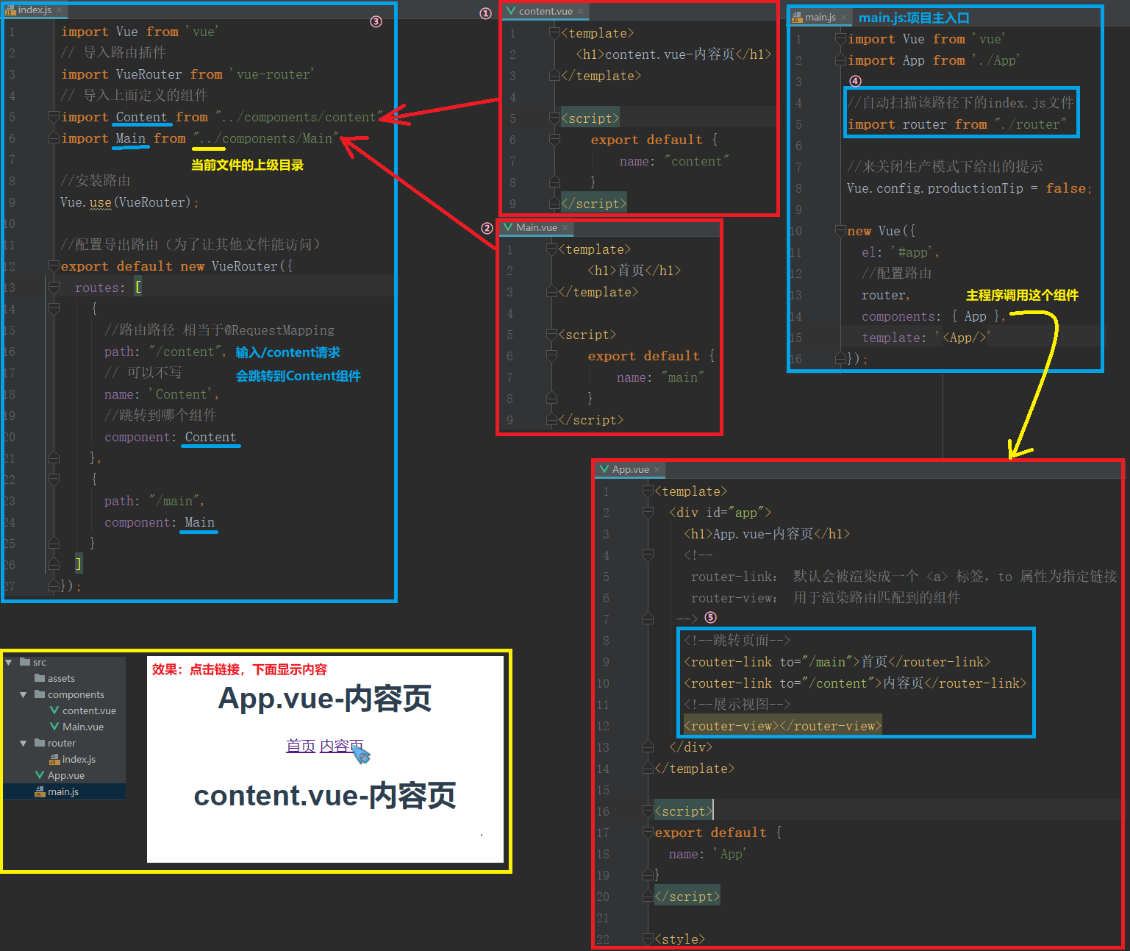1130x951 pixels.
Task: Switch to the content.vue editor tab
Action: coord(546,11)
